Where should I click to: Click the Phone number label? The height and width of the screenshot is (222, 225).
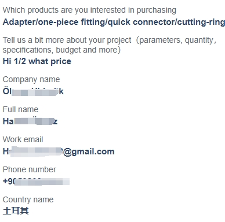click(30, 169)
